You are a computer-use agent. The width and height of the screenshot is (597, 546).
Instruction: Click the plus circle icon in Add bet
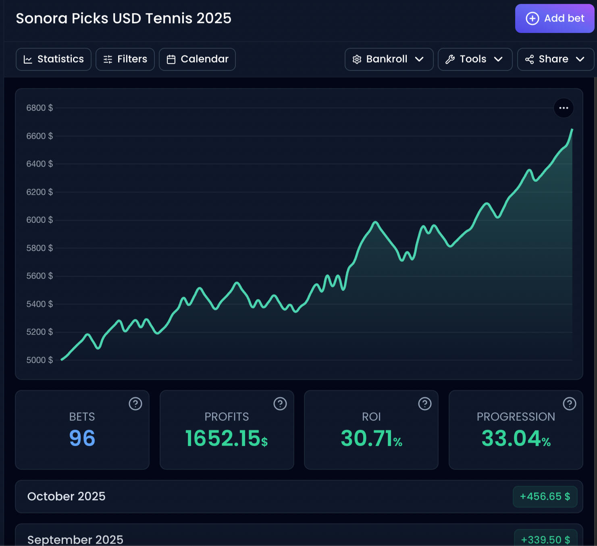(532, 19)
